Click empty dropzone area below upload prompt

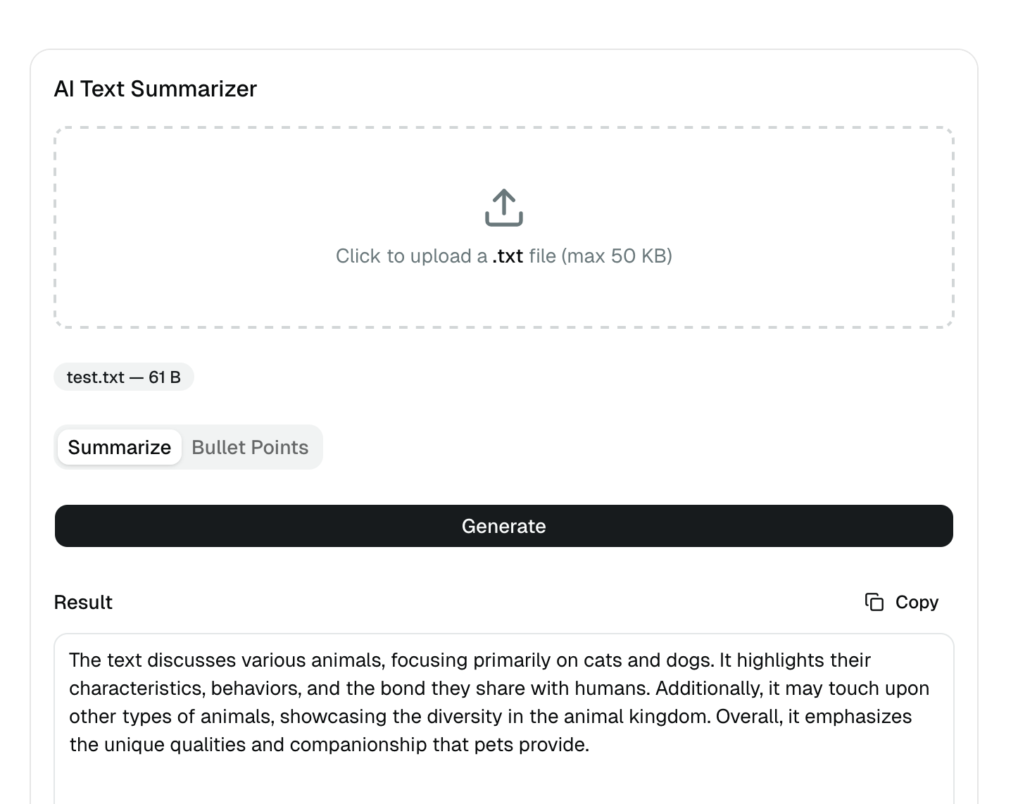pyautogui.click(x=504, y=299)
